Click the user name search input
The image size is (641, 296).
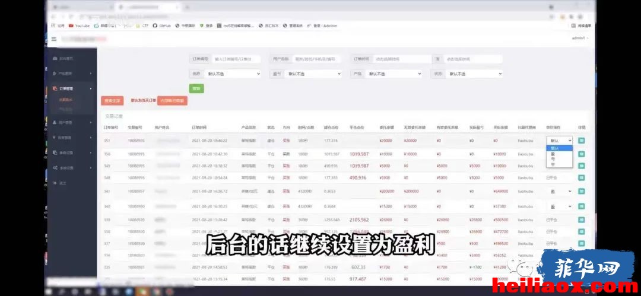point(317,59)
